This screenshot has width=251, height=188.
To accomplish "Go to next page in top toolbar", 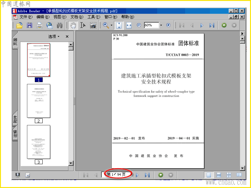I will [202, 25].
